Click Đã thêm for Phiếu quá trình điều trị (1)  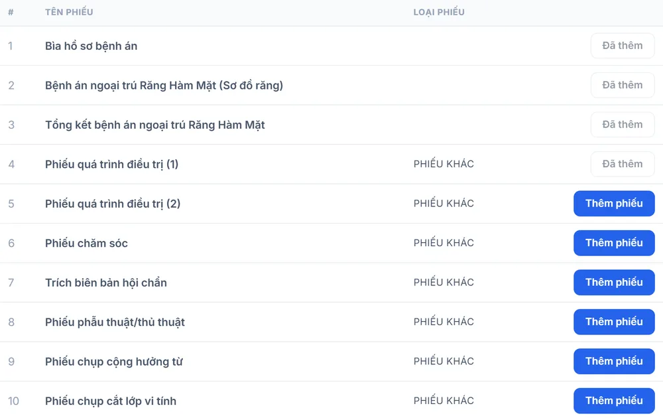click(x=623, y=164)
